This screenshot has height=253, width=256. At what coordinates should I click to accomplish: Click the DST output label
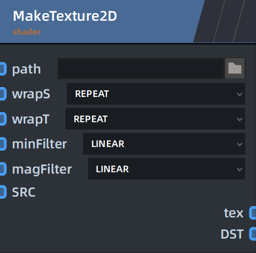232,234
